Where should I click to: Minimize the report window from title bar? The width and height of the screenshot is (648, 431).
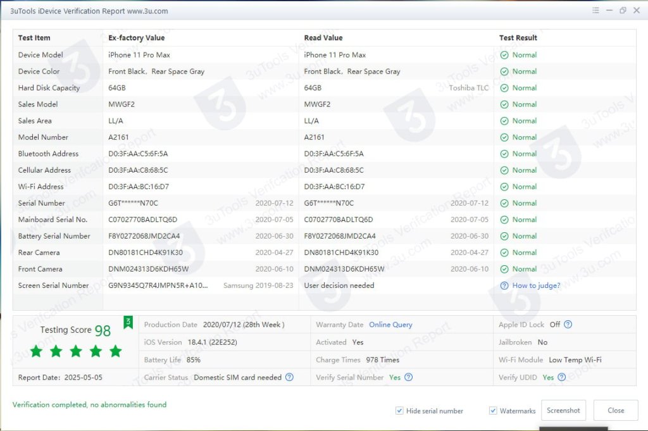609,10
